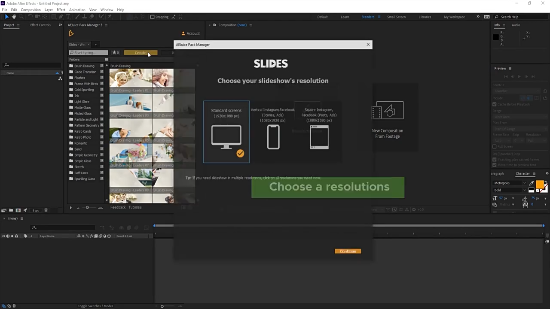Open the Feedback link
Viewport: 550px width, 309px height.
coord(118,207)
